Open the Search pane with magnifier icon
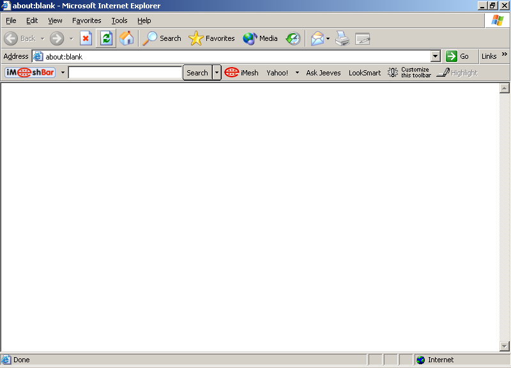This screenshot has width=511, height=368. (x=162, y=38)
